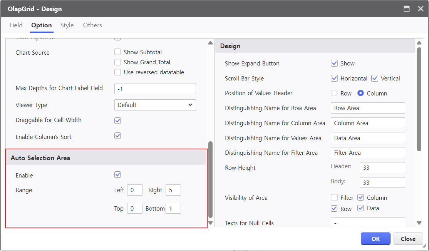
Task: Select Row for Position of Values Header
Action: point(334,93)
